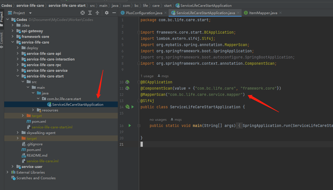This screenshot has height=190, width=333.
Task: Collapse service-life-care-start module arrow
Action: (x=18, y=76)
